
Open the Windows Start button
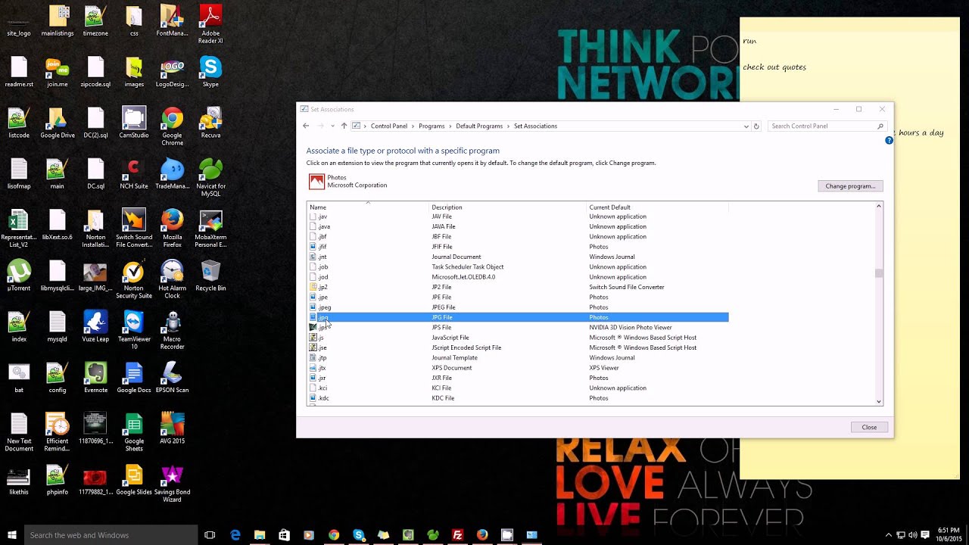coord(12,535)
